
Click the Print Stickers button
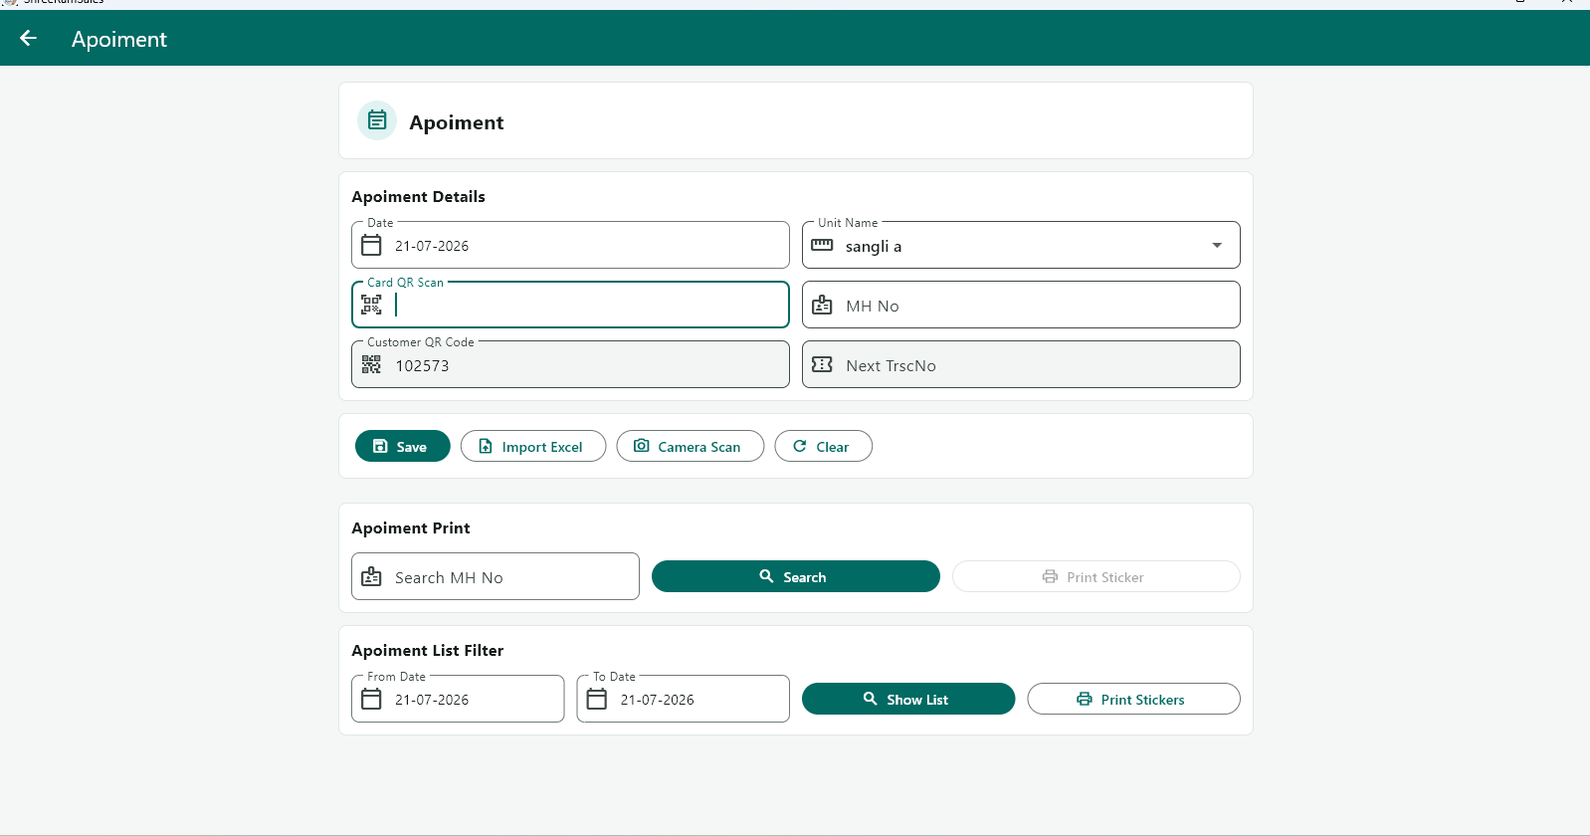pyautogui.click(x=1133, y=699)
